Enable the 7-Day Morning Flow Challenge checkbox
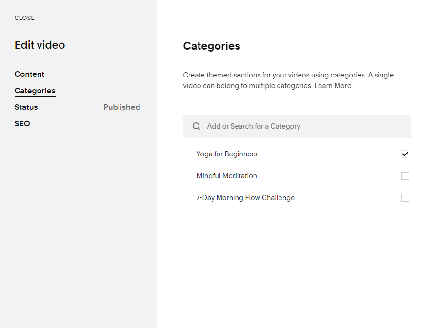This screenshot has width=438, height=328. click(x=405, y=198)
